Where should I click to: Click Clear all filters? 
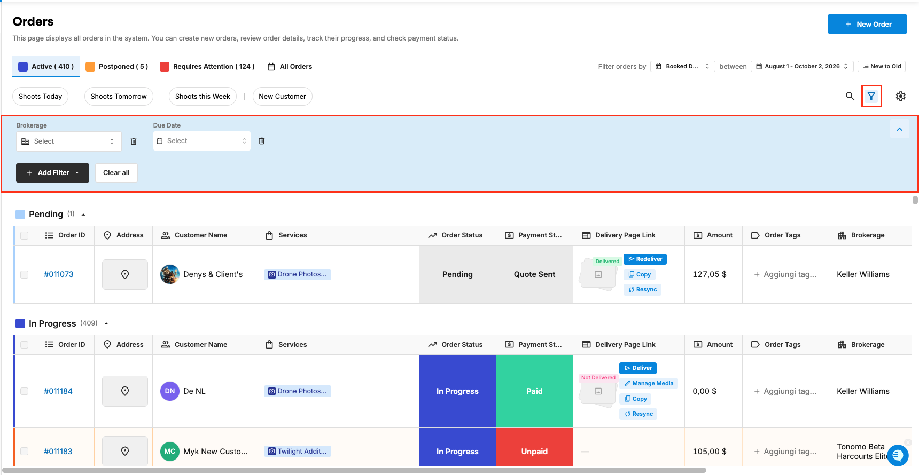click(x=116, y=173)
